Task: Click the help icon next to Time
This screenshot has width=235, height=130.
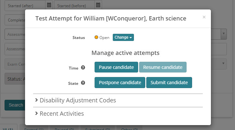Action: coord(83,68)
